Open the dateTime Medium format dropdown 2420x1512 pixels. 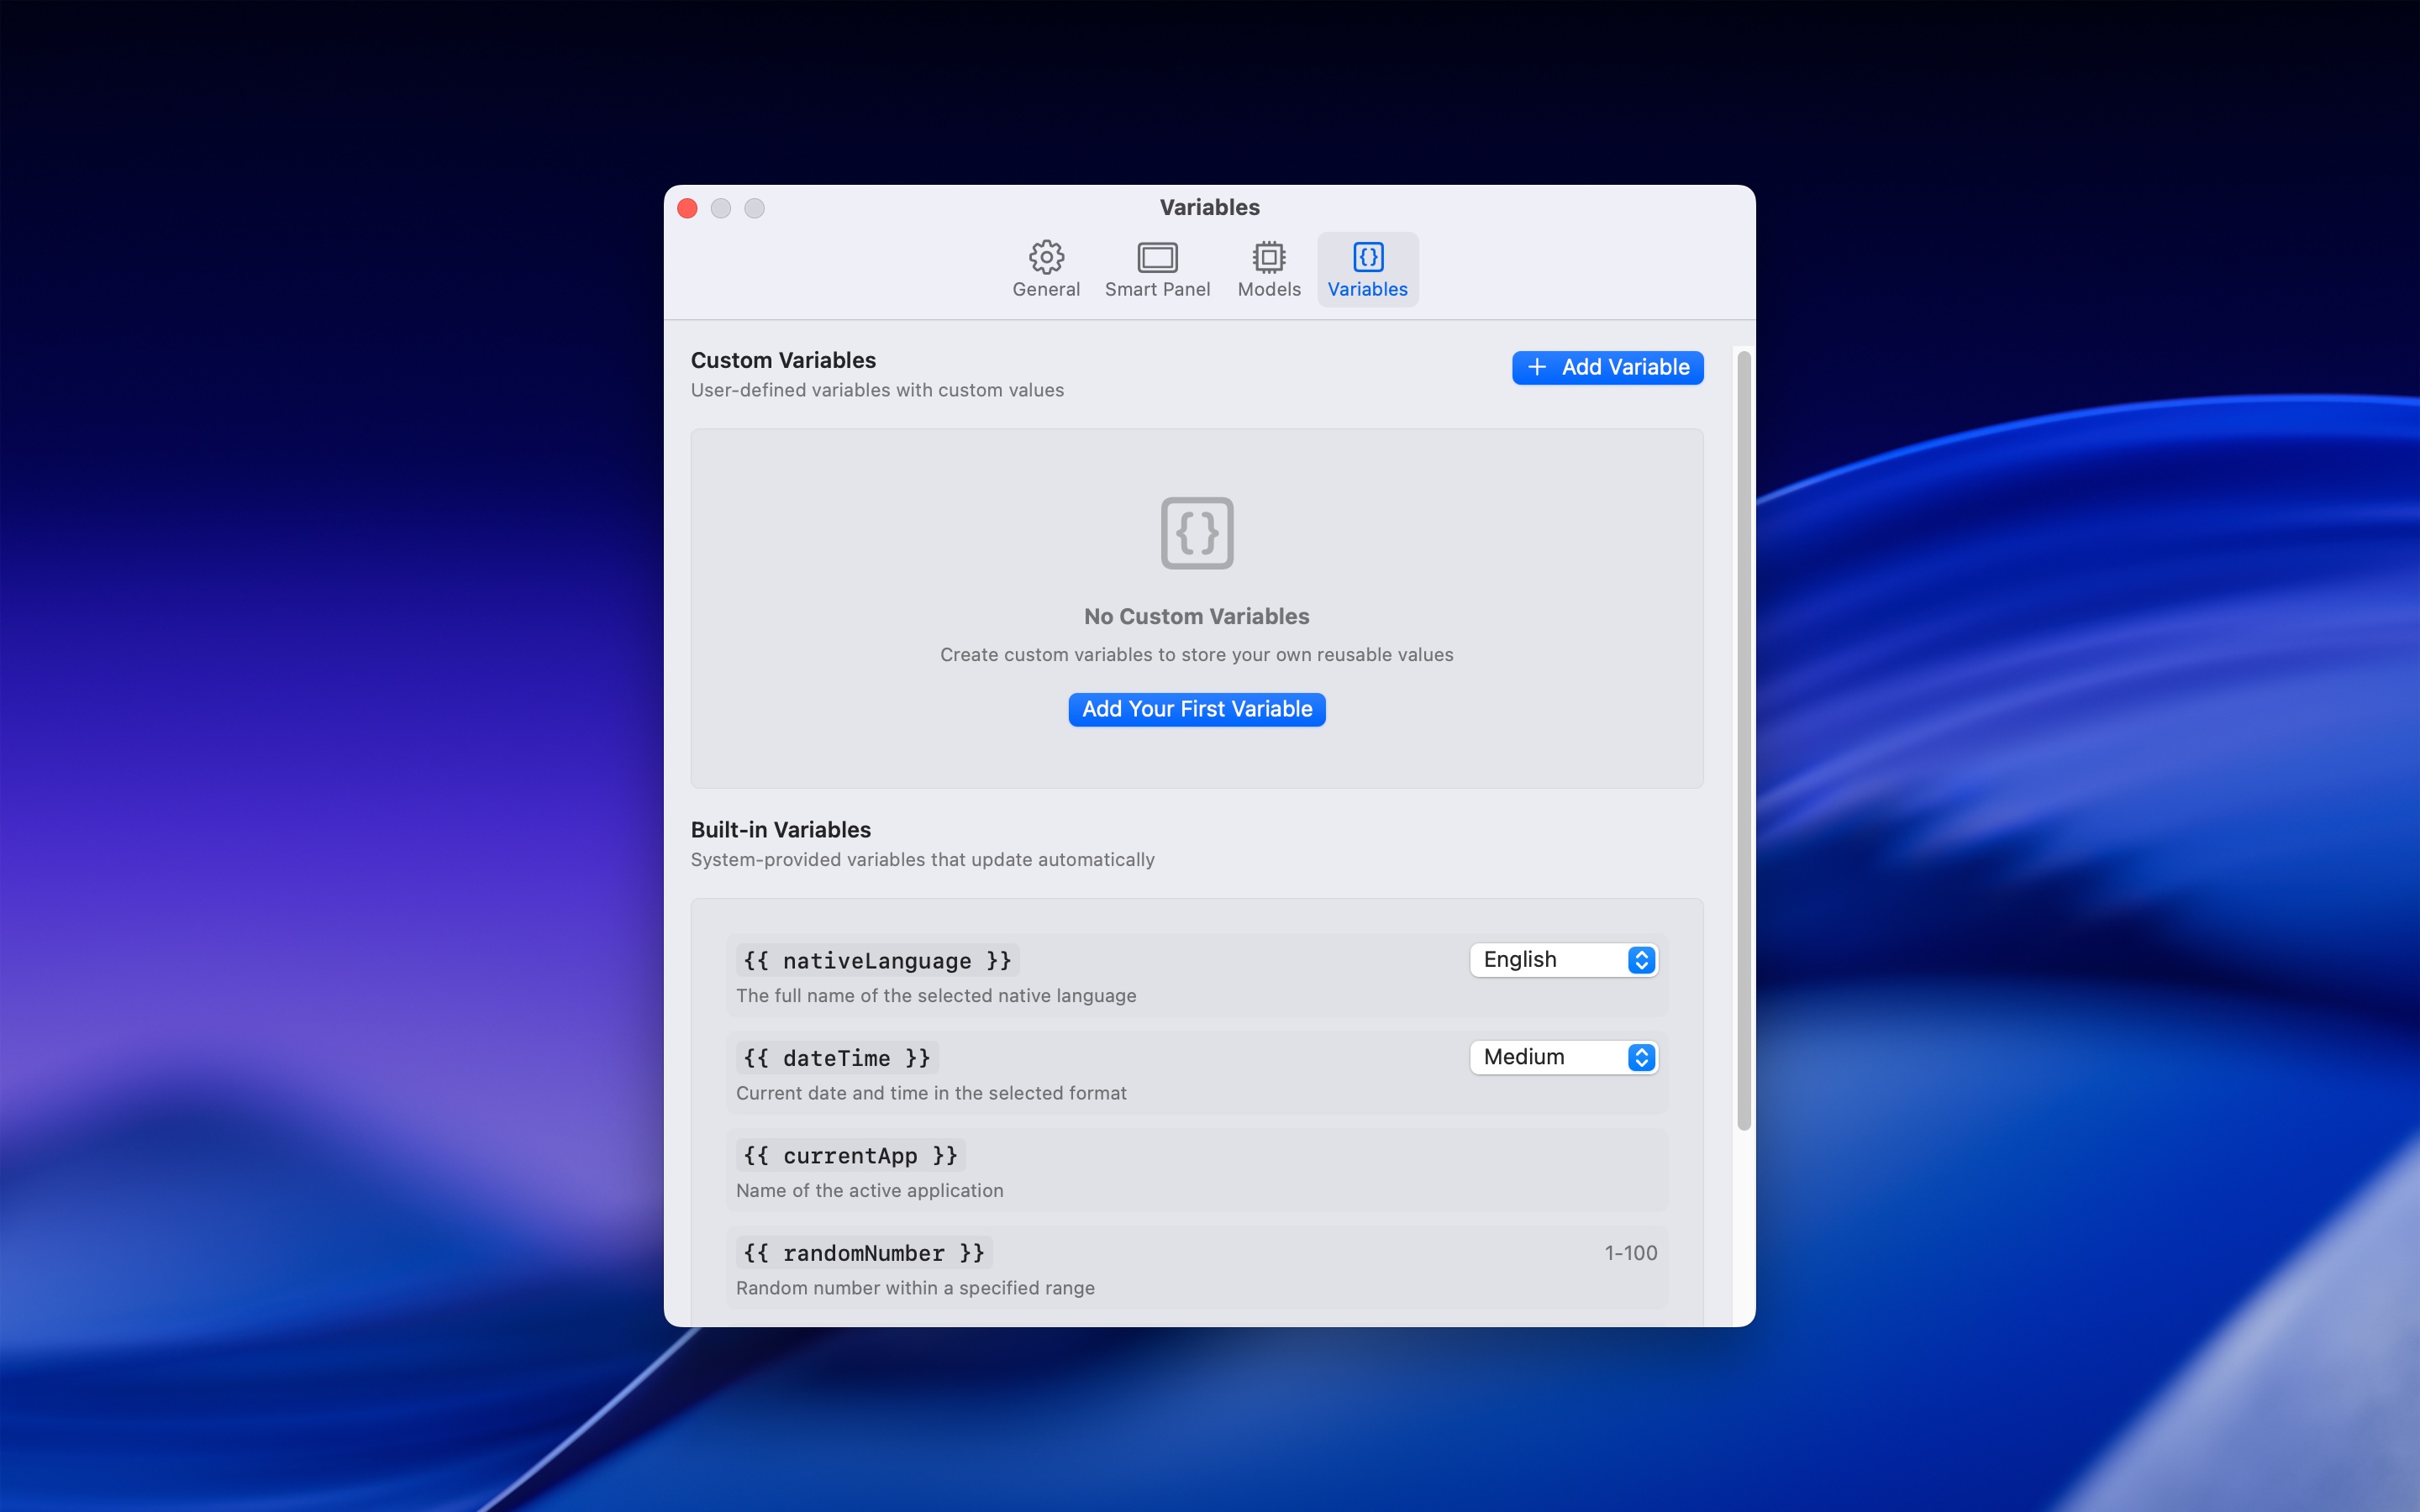1564,1057
